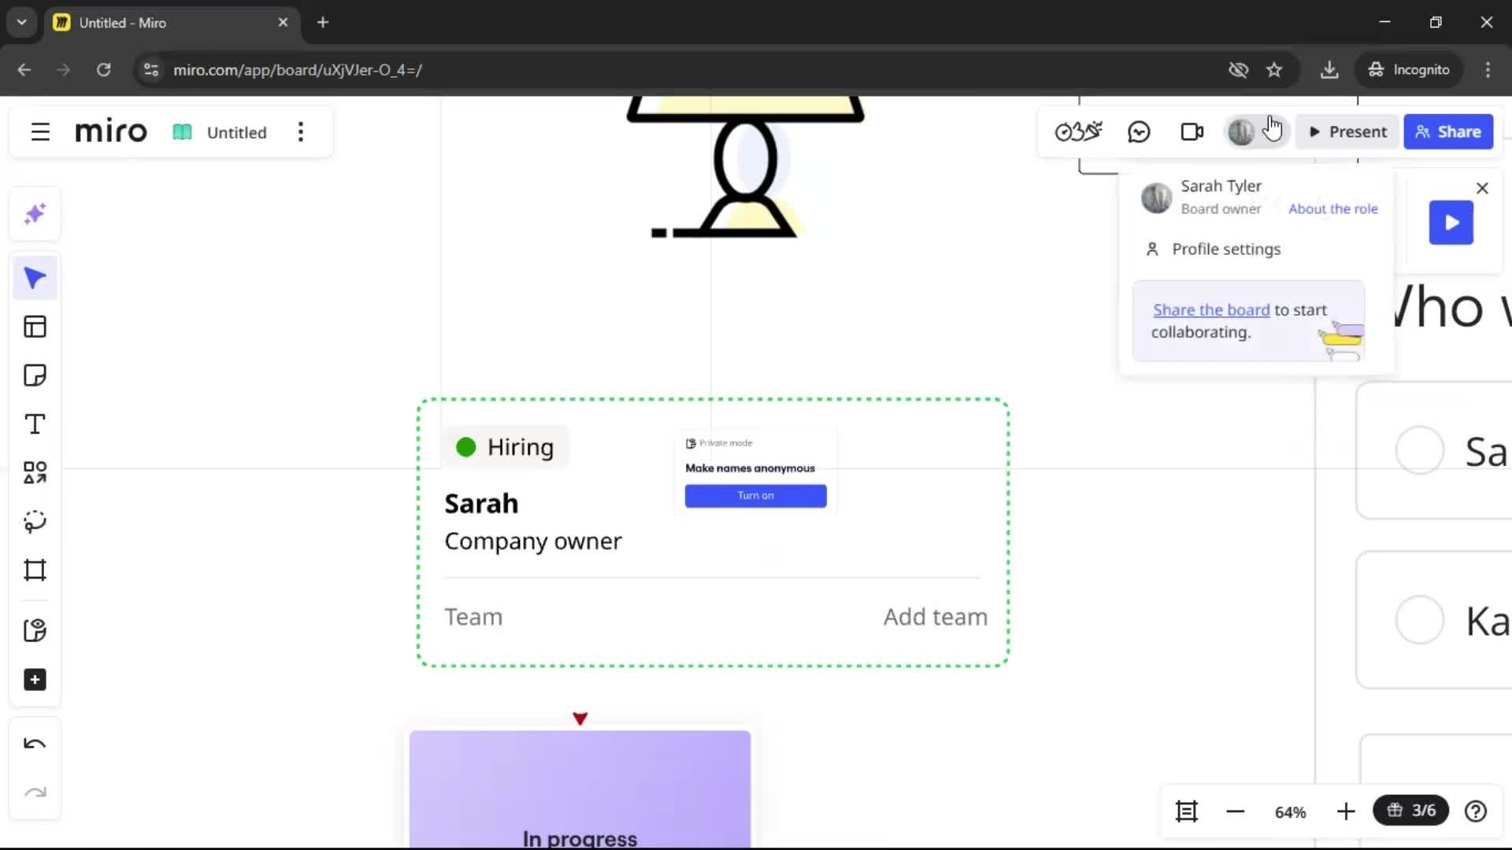The height and width of the screenshot is (850, 1512).
Task: Click Add team on the card
Action: (936, 617)
